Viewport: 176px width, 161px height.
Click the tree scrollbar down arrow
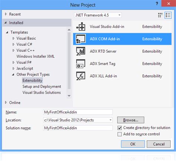click(x=69, y=96)
